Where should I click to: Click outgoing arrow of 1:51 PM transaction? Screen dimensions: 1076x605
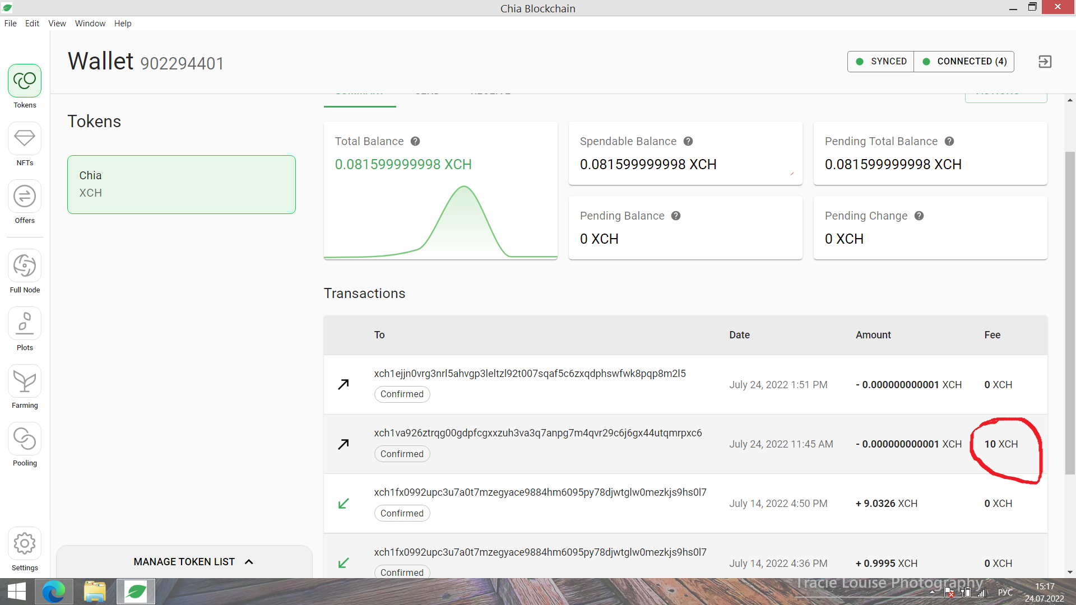tap(344, 384)
